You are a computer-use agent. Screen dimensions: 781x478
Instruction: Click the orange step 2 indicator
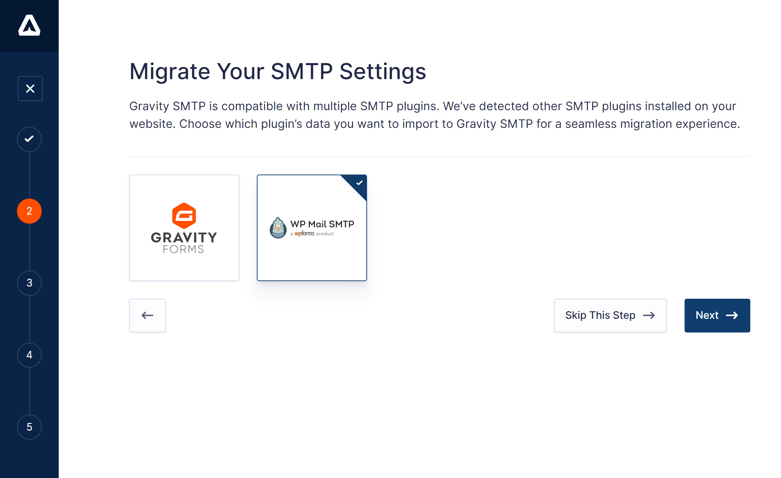29,211
